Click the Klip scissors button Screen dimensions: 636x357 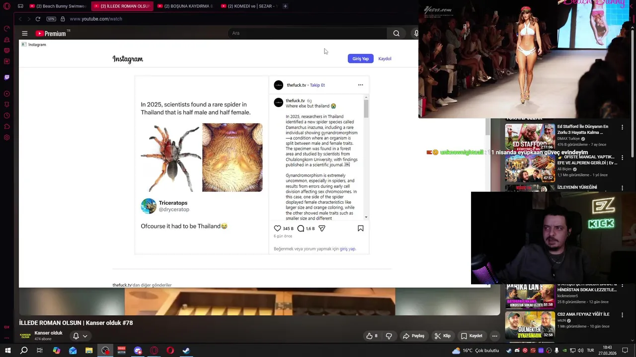click(442, 336)
